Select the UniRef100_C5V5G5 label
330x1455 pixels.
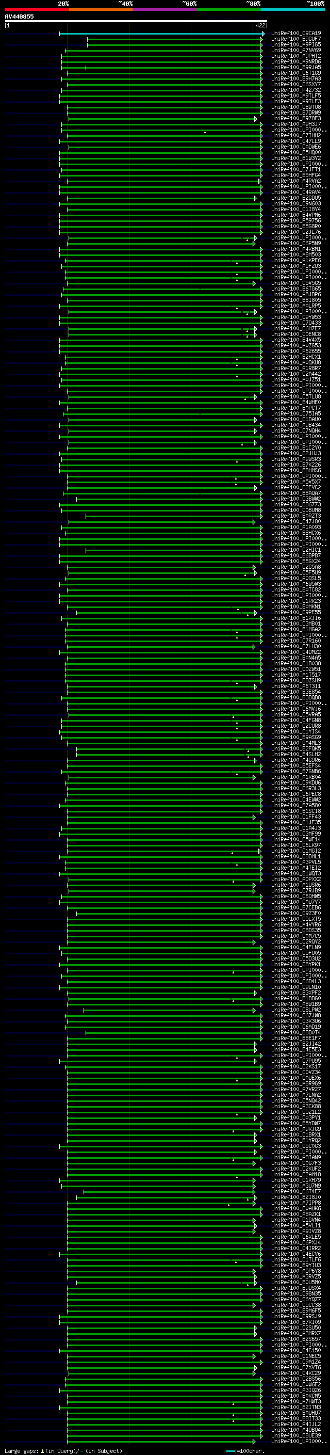click(x=296, y=283)
